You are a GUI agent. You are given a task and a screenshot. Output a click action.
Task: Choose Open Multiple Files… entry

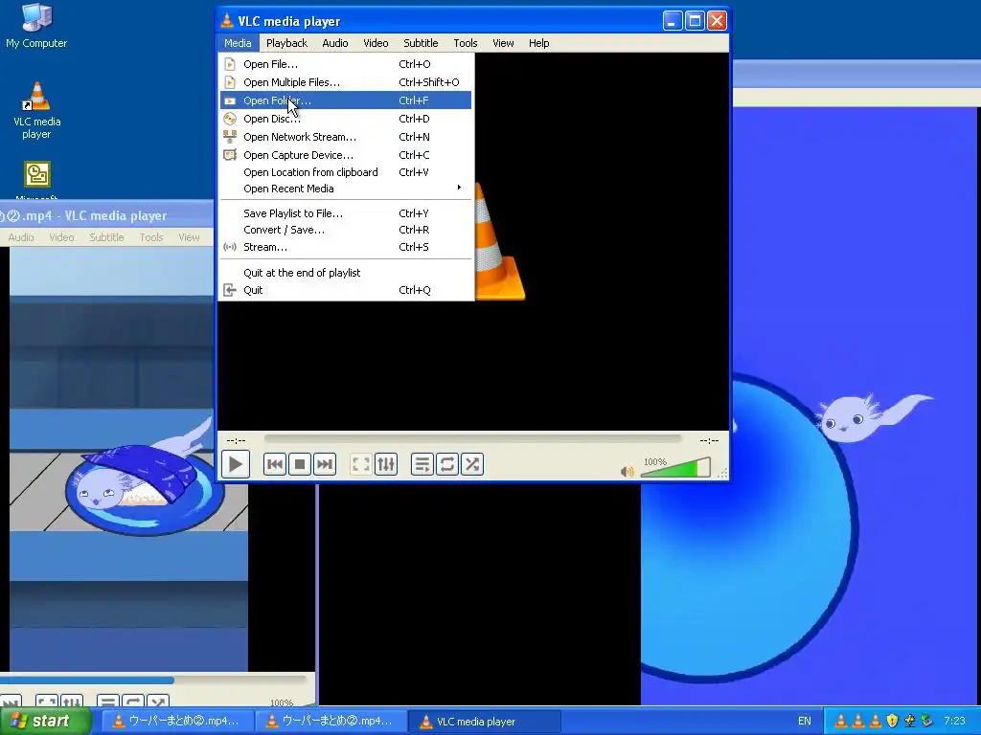point(346,82)
